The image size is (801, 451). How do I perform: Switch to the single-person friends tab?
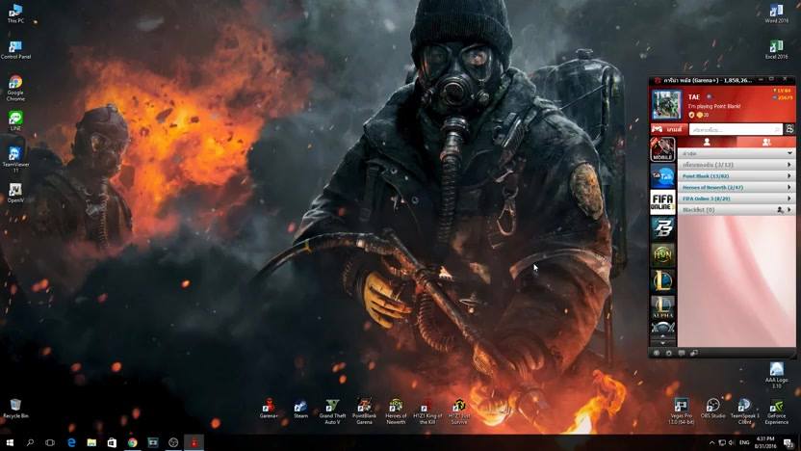[x=707, y=143]
